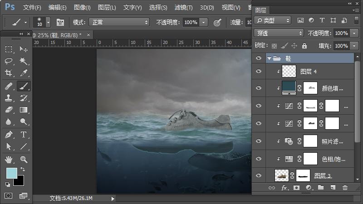Select the Lasso tool
The image size is (363, 204).
9,61
